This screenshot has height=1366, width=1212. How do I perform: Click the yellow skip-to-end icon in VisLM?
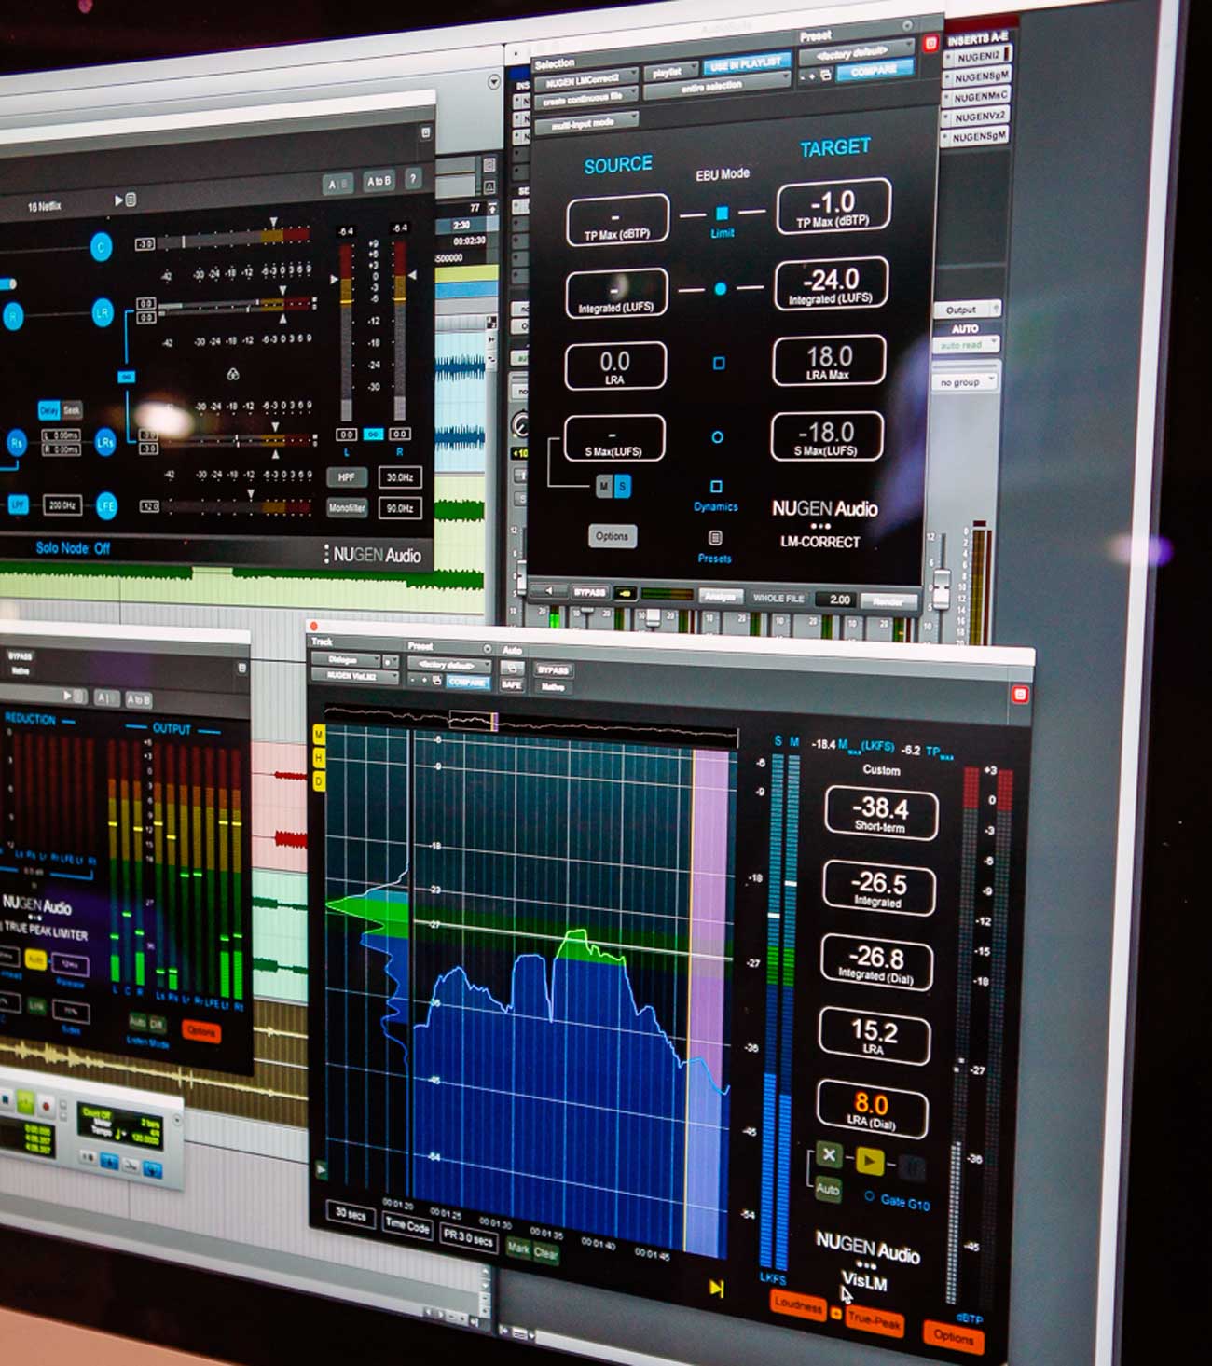(716, 1288)
